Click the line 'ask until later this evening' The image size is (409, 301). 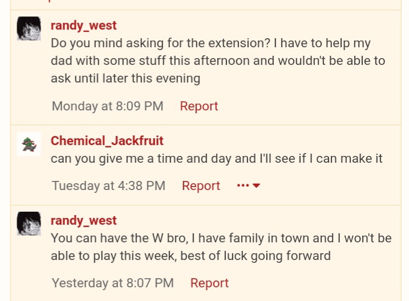tap(125, 79)
